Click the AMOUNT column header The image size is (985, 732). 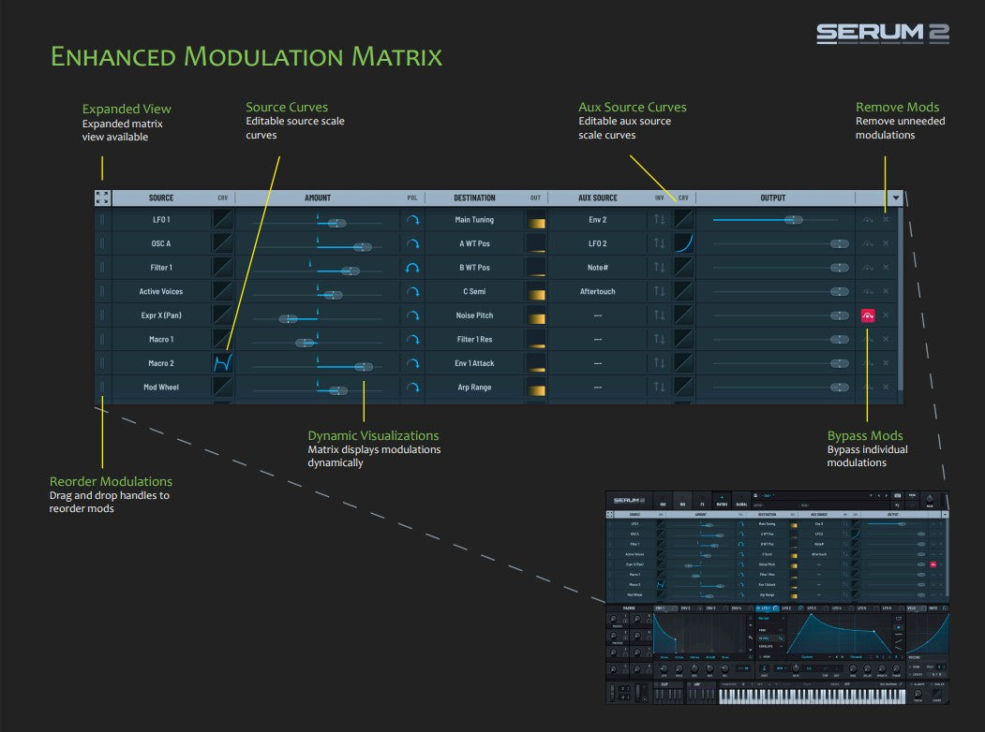tap(318, 198)
